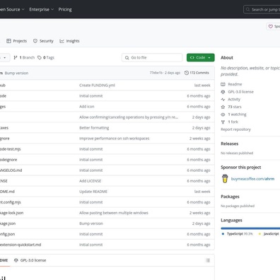Open the tsconfig.json file

coord(7,234)
